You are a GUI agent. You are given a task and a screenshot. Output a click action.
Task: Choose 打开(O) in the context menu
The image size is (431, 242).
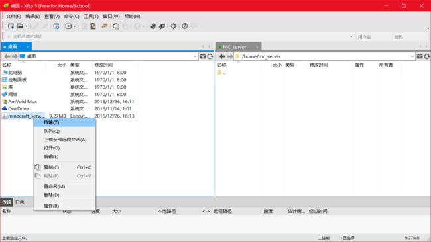[64, 148]
